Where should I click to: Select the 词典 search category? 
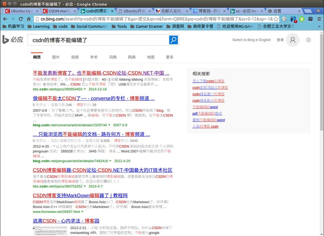pyautogui.click(x=113, y=57)
